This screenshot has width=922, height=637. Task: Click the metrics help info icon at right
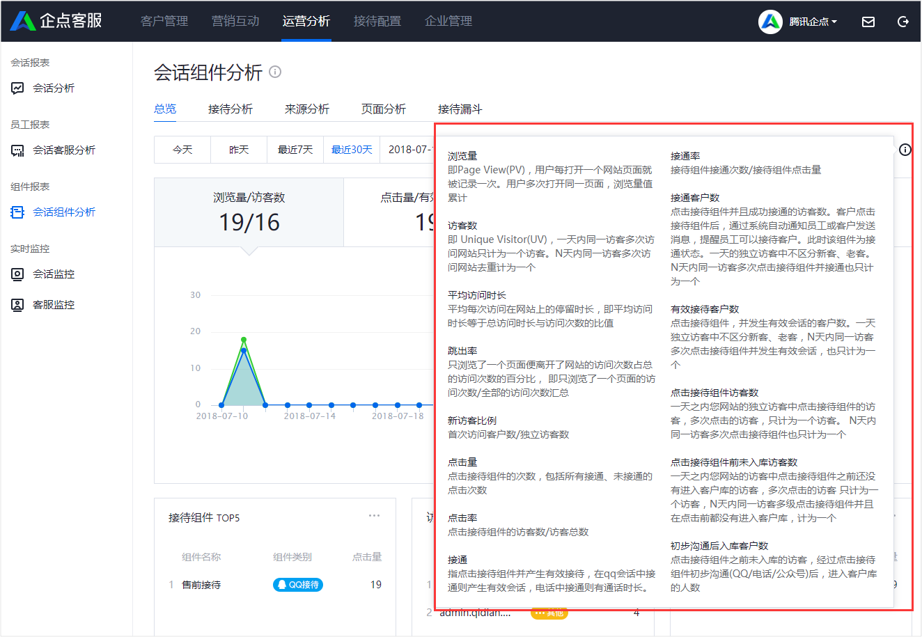pyautogui.click(x=905, y=150)
